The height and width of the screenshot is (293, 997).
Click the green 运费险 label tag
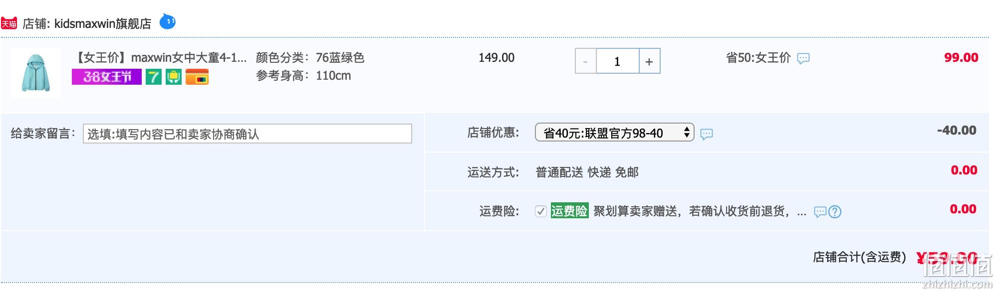coord(569,211)
